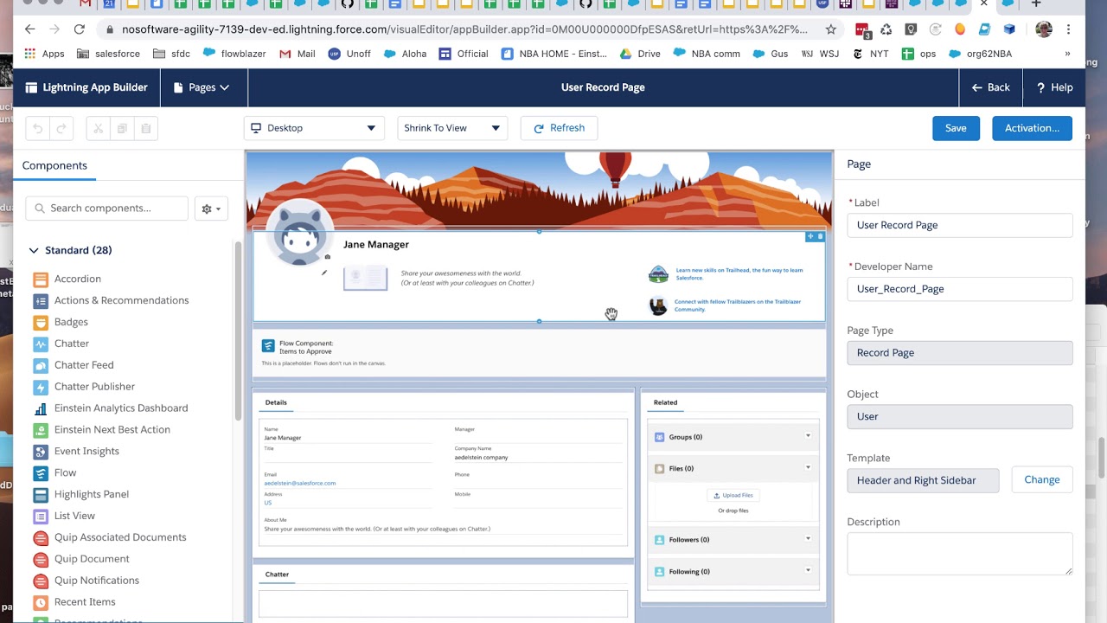This screenshot has width=1107, height=623.
Task: Select the Einstein Analytics Dashboard icon
Action: coord(40,408)
